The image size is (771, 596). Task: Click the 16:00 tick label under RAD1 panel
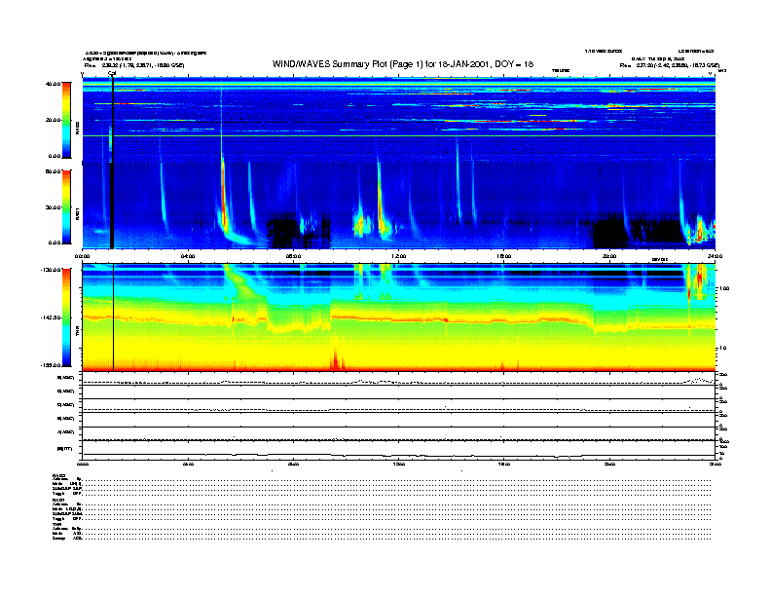coord(504,256)
